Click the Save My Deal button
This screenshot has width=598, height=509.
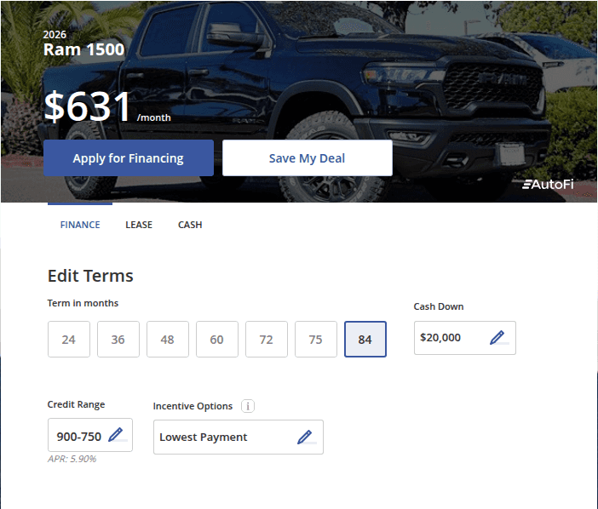pyautogui.click(x=308, y=158)
